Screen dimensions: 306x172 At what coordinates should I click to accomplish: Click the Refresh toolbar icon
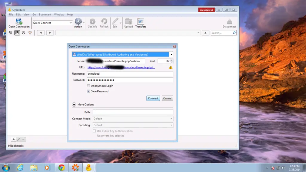click(104, 23)
